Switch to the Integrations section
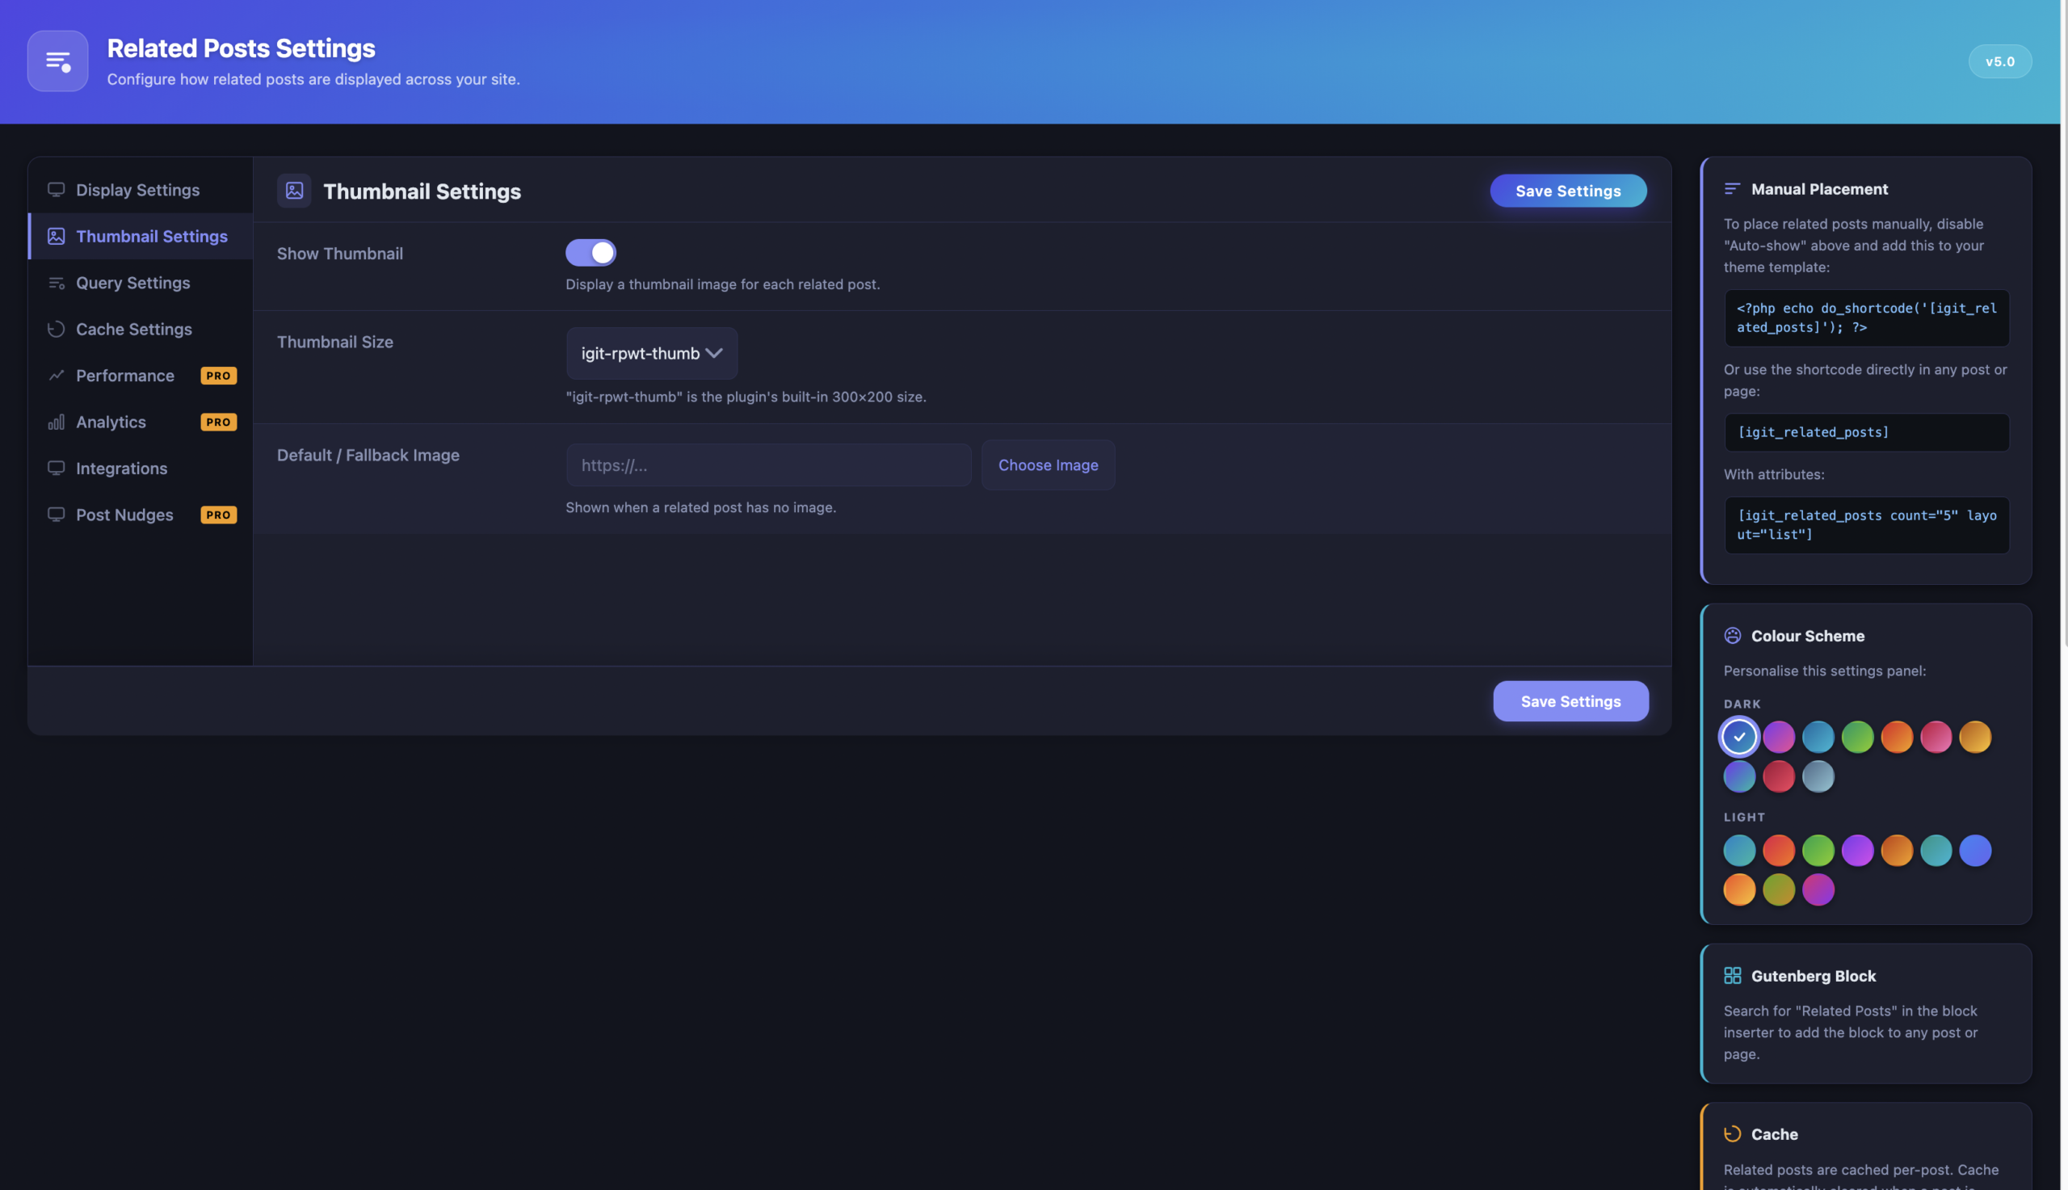This screenshot has height=1190, width=2068. tap(121, 469)
